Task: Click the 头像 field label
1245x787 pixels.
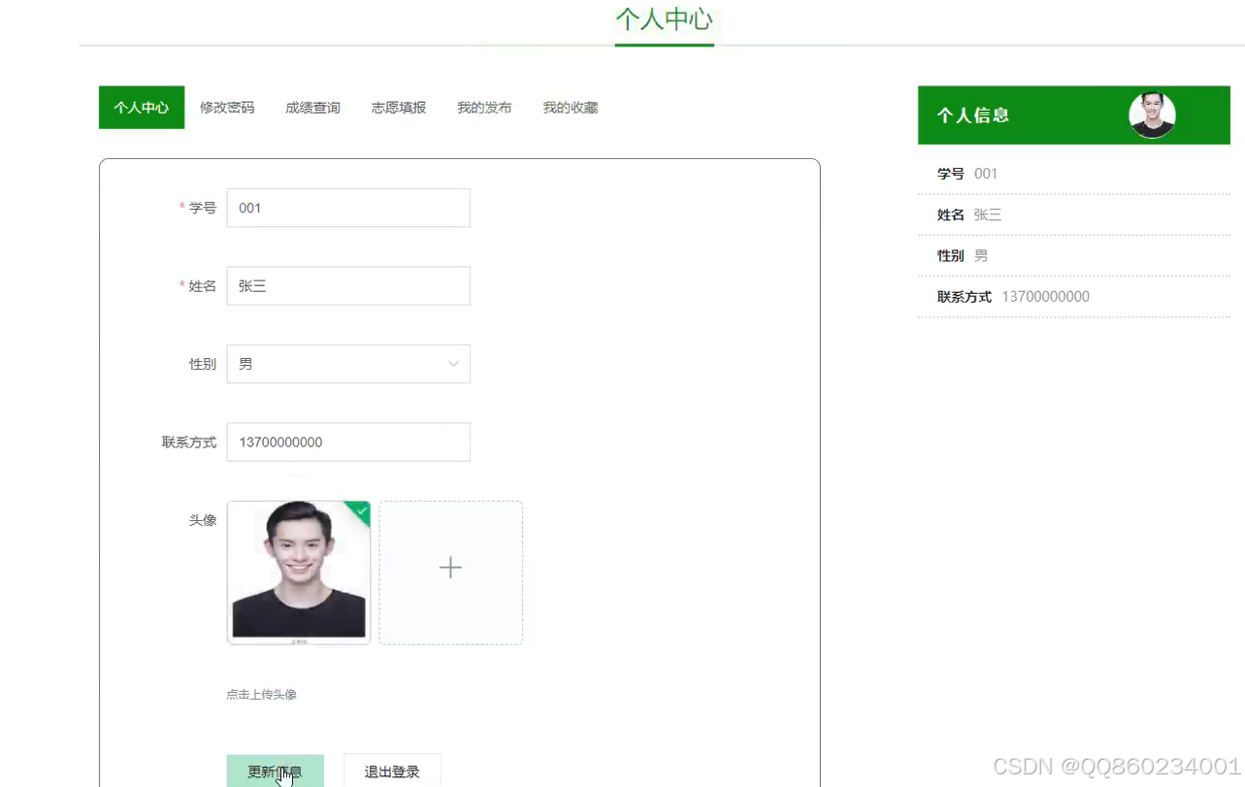Action: [x=203, y=520]
